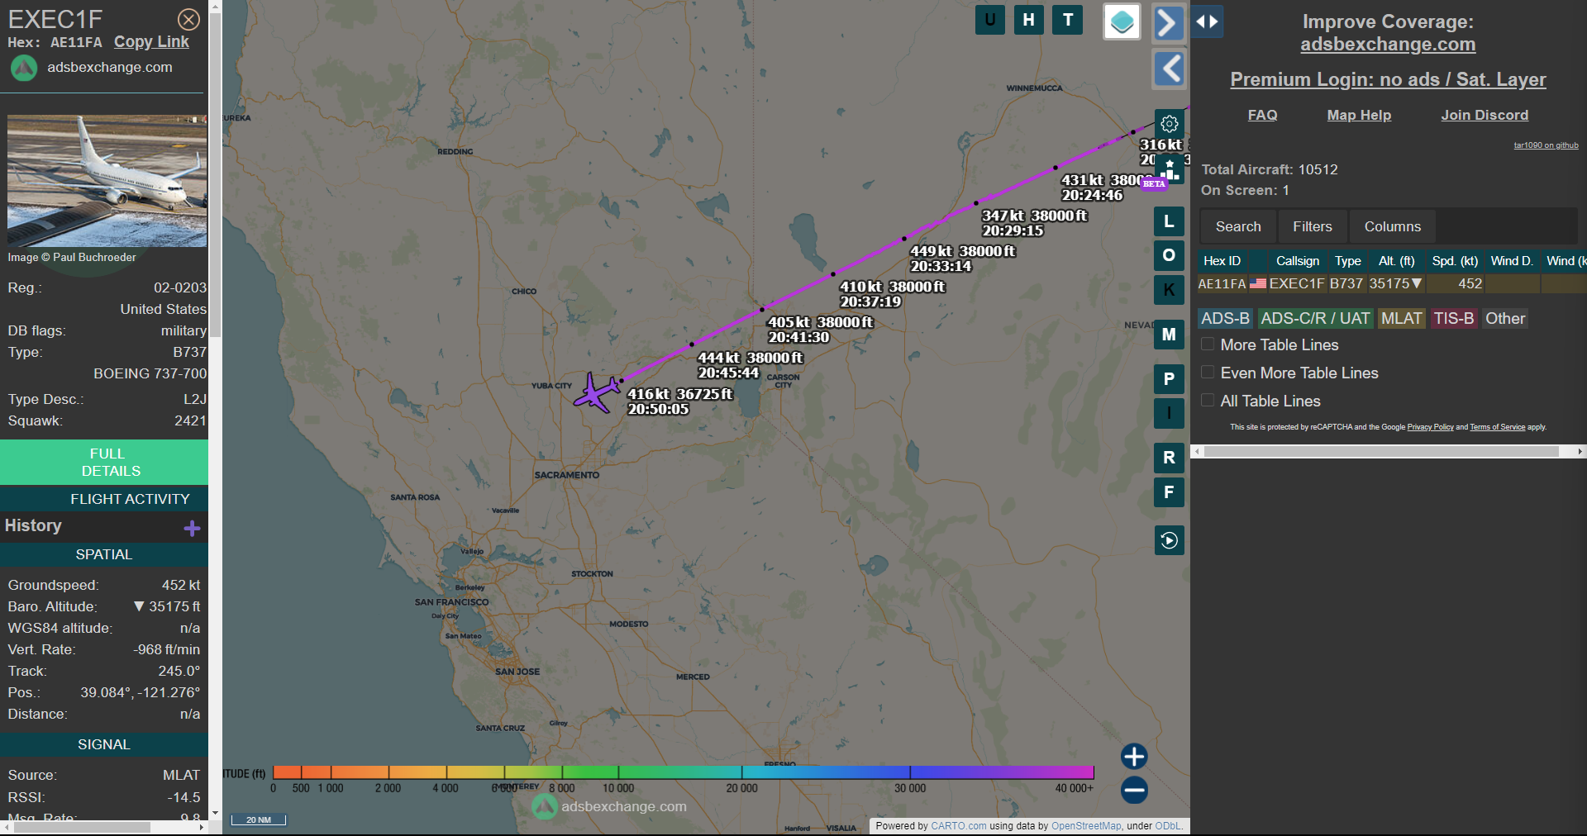1587x836 pixels.
Task: Expand History with the purple plus
Action: (x=192, y=529)
